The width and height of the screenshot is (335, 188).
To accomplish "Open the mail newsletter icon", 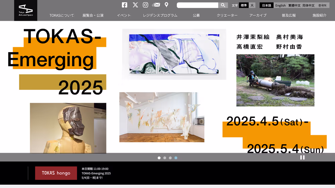I will click(x=156, y=5).
